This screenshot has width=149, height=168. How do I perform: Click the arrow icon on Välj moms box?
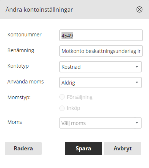(137, 123)
